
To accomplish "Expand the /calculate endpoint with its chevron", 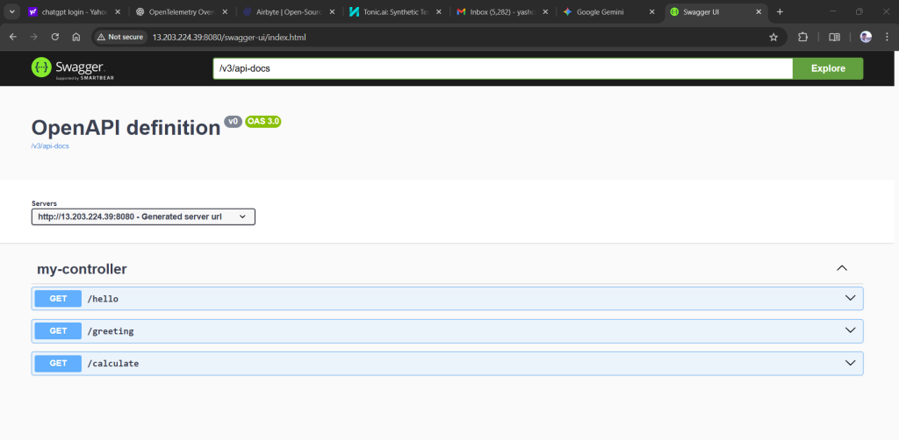I will click(x=850, y=363).
